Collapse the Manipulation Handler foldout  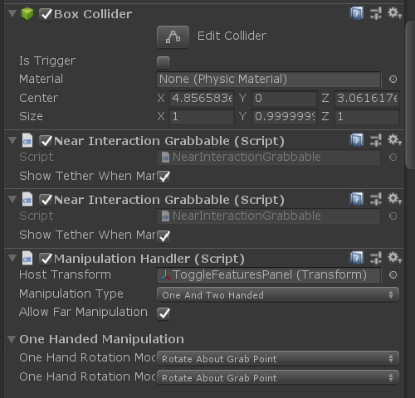12,258
